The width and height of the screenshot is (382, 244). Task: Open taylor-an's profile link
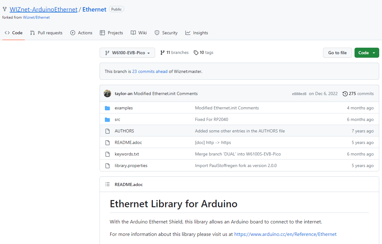(x=124, y=93)
